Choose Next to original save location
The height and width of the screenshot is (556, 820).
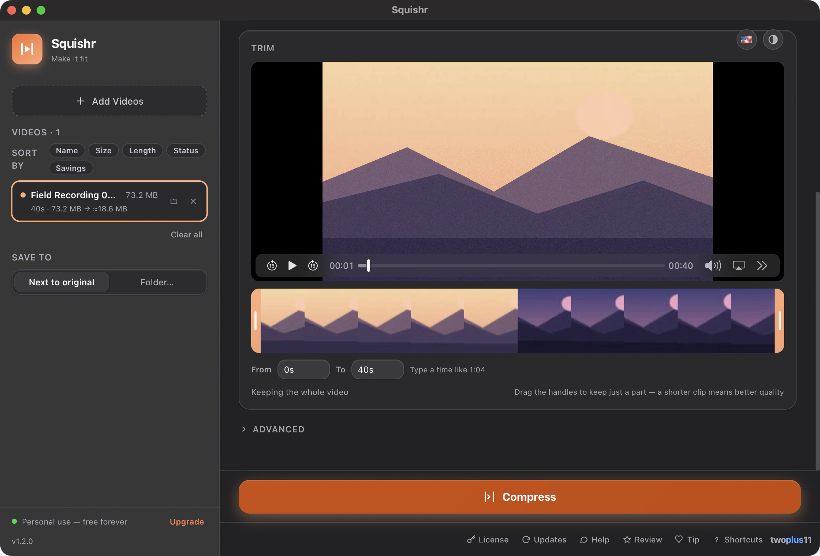coord(61,282)
